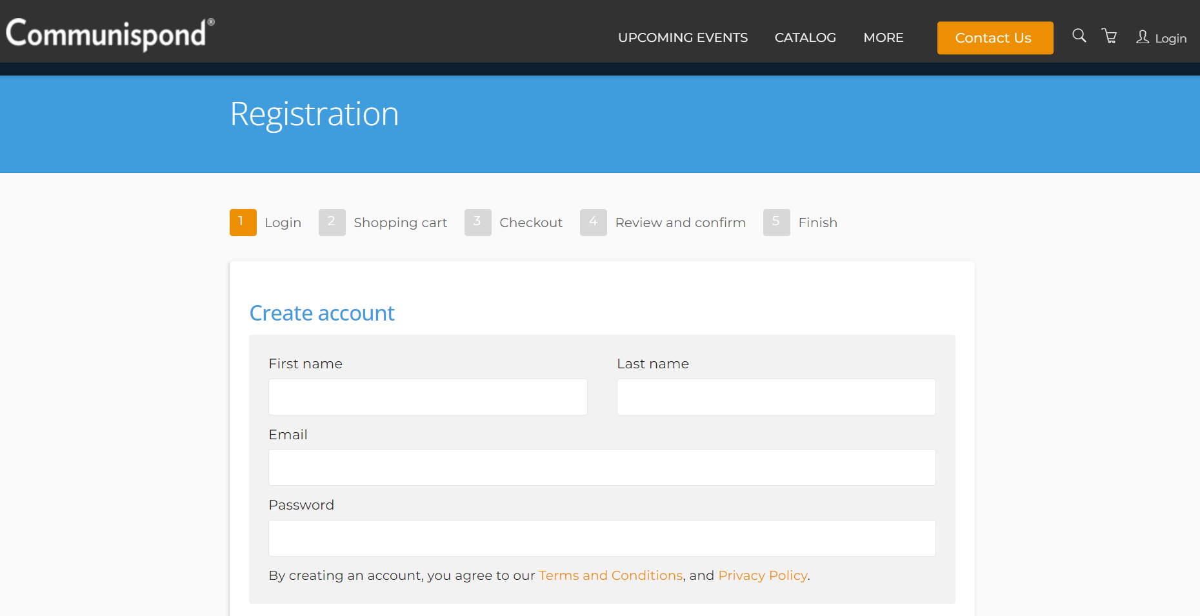Focus the First name field
Screen dimensions: 1200x616
[x=428, y=397]
